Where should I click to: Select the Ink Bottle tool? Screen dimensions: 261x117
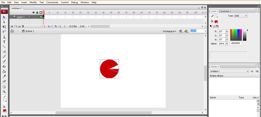(x=4, y=67)
